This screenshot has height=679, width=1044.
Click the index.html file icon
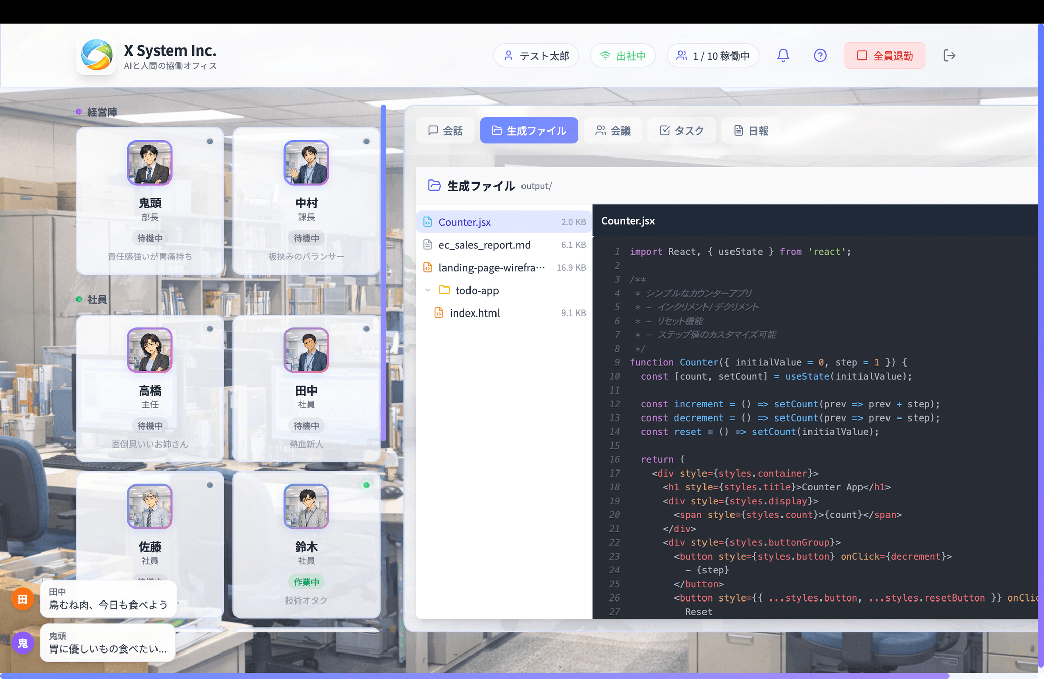tap(438, 313)
